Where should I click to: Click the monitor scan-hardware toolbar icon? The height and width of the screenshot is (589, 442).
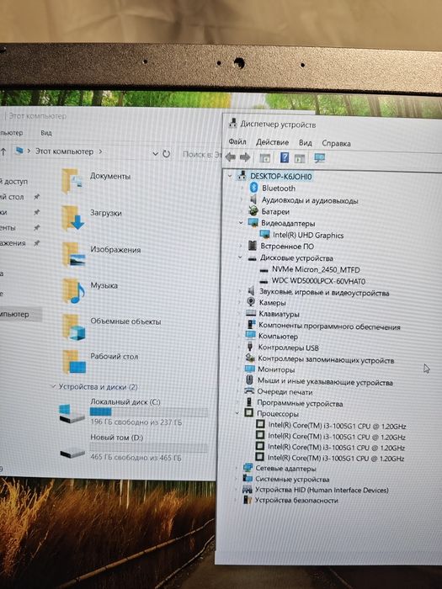click(x=319, y=158)
